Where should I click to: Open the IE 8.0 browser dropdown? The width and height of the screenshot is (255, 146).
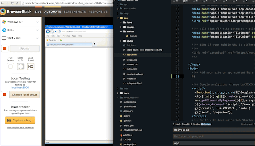(x=20, y=30)
